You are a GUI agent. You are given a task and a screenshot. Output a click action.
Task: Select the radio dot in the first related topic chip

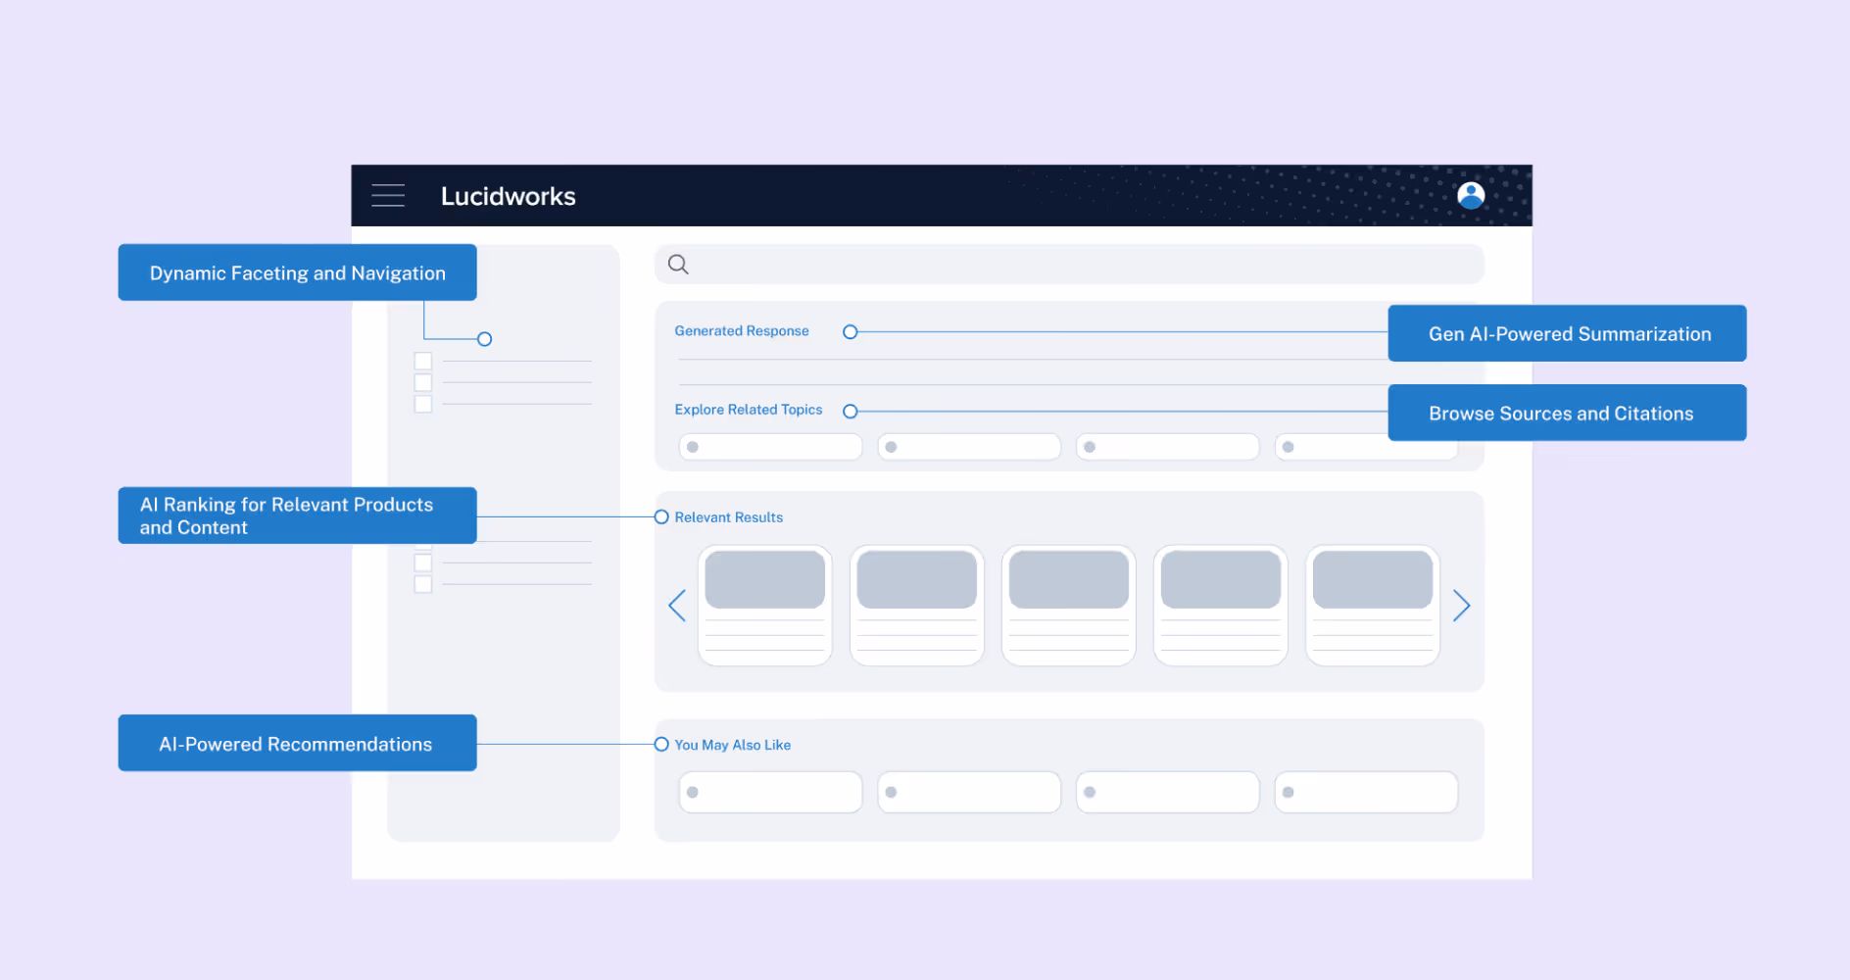pos(693,446)
